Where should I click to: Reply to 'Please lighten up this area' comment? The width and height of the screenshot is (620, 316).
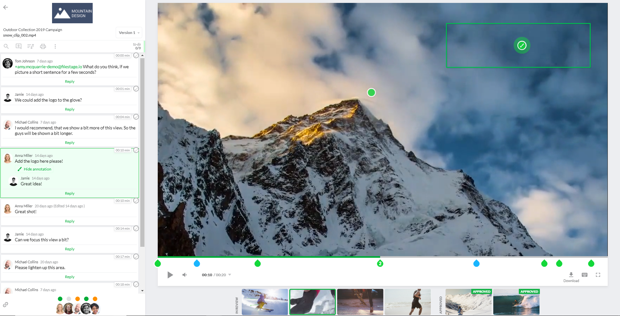(69, 277)
